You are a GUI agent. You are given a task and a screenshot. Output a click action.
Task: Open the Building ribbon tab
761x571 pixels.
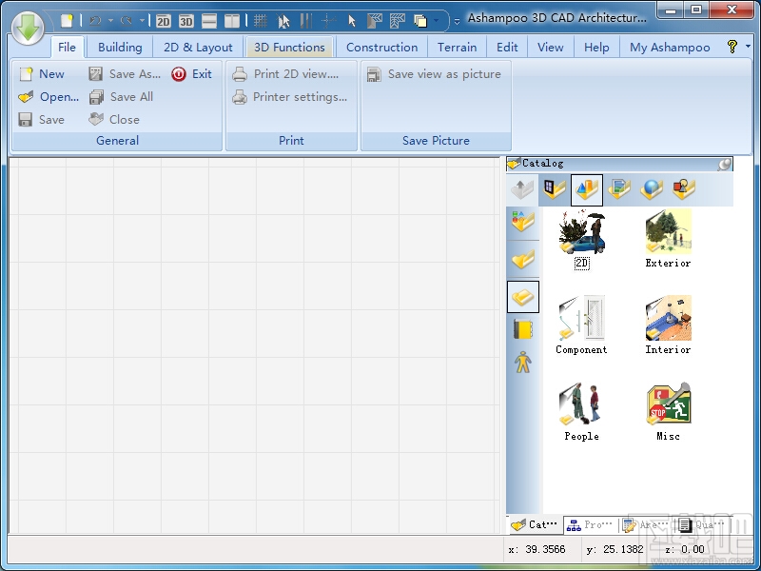click(x=120, y=47)
